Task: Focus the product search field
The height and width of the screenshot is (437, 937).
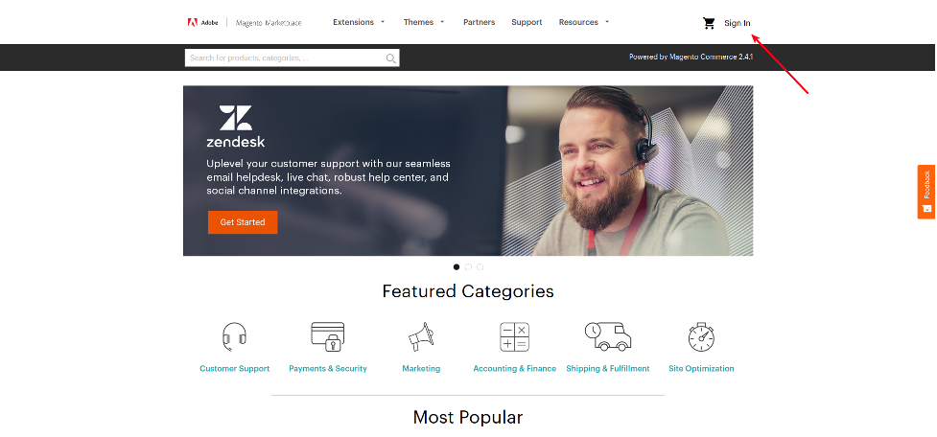Action: click(286, 57)
